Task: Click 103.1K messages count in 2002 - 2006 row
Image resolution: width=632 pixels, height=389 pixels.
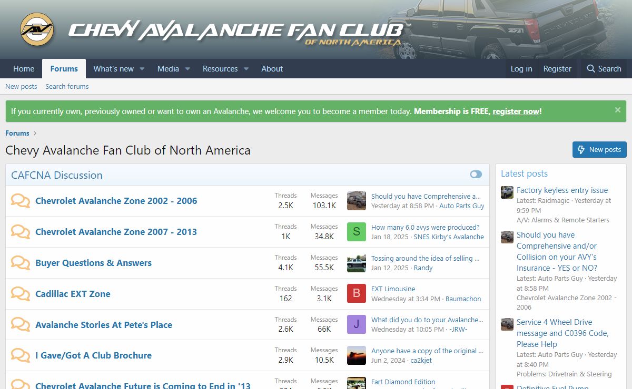Action: [324, 206]
